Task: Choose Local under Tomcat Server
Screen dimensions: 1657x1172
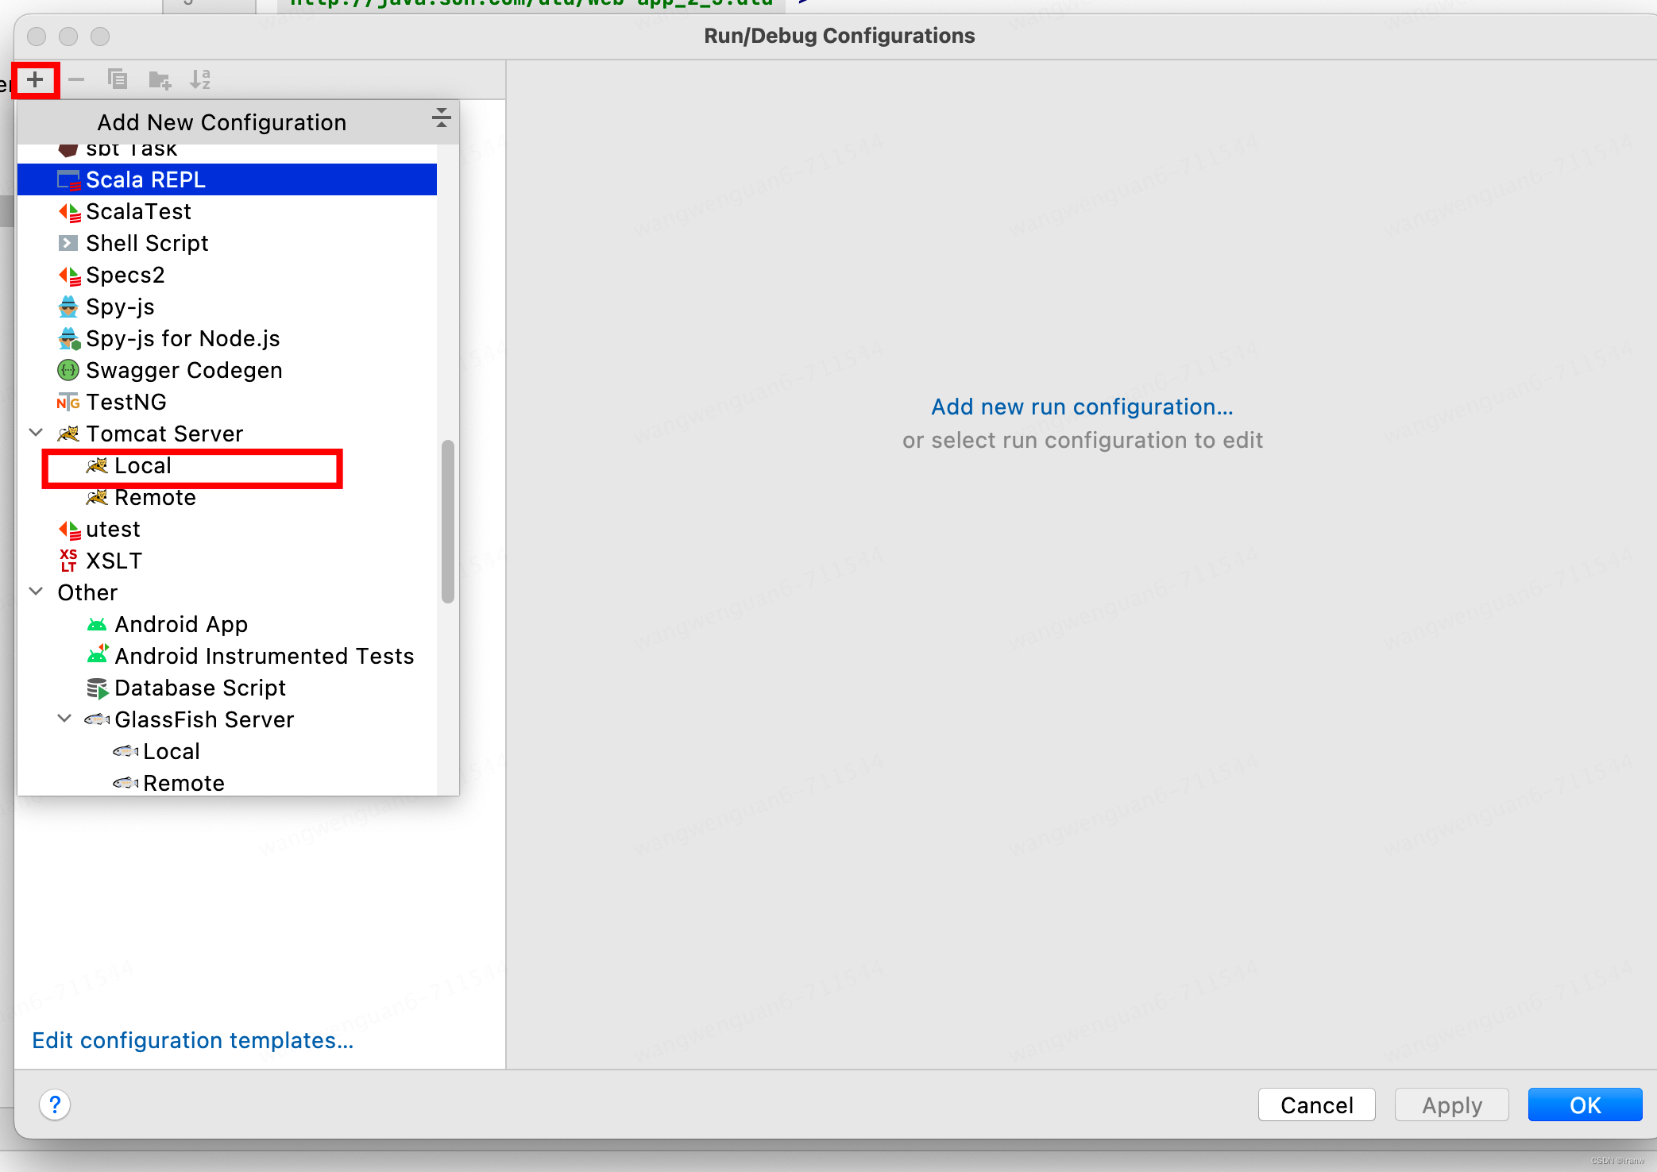Action: click(x=143, y=466)
